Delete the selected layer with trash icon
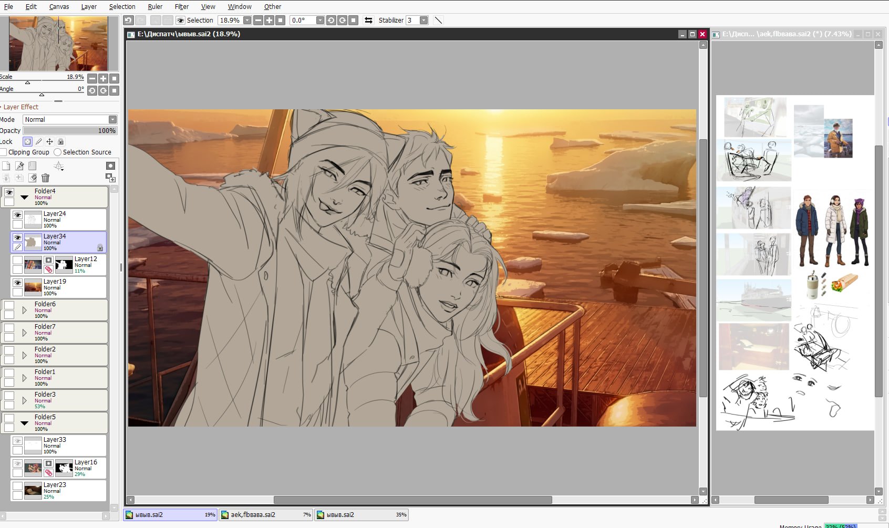 (x=45, y=178)
